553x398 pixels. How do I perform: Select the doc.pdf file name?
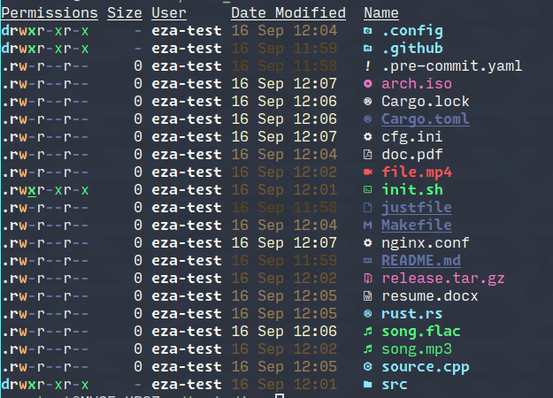pos(412,155)
